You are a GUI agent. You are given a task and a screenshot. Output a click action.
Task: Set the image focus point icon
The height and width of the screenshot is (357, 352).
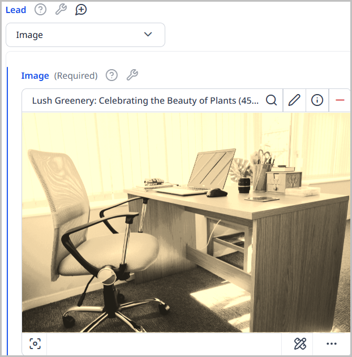[x=35, y=343]
